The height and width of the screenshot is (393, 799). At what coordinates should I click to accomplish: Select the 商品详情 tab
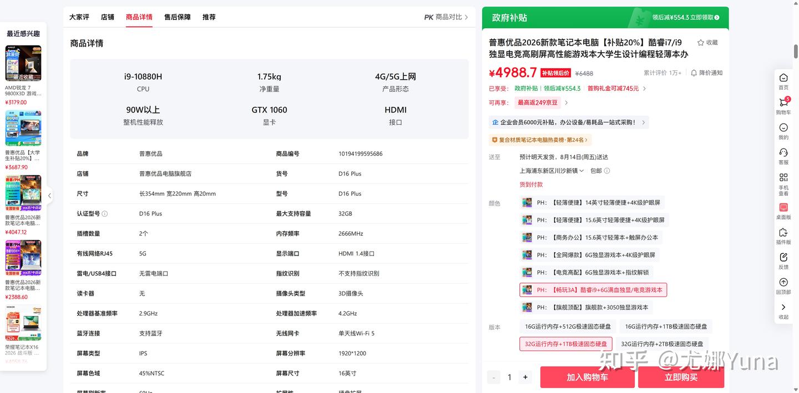pyautogui.click(x=139, y=17)
